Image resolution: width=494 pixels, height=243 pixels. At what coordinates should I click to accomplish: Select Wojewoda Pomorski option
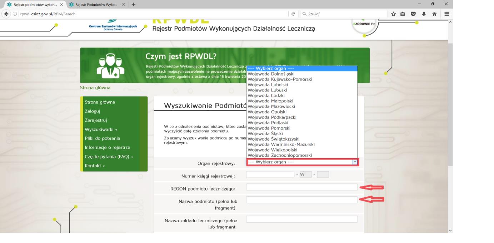(302, 128)
